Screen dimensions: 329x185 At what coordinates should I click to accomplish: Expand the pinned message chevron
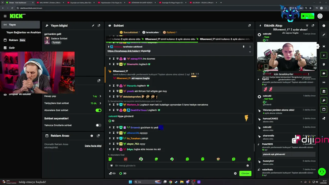coord(250,52)
